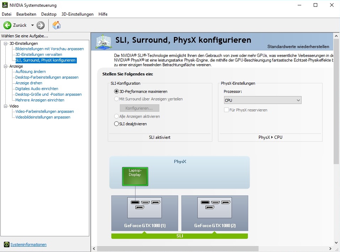Select Mit Surround über Anzeigen verteilen option

tap(116, 99)
